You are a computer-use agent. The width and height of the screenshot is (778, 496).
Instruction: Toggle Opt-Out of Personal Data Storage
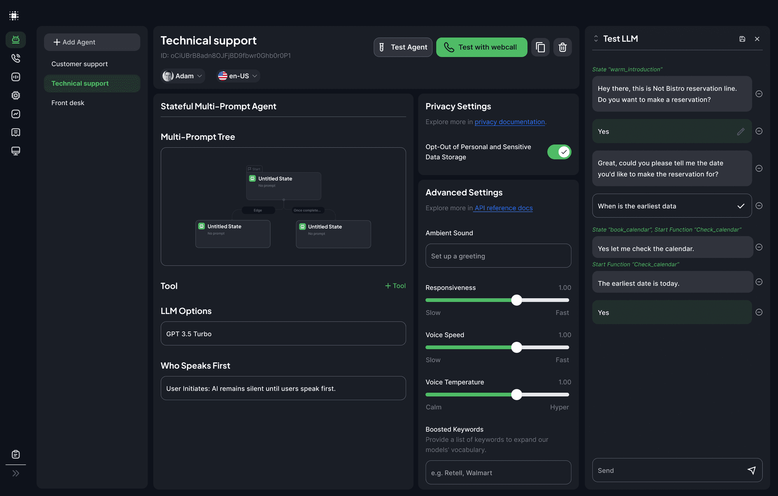559,152
